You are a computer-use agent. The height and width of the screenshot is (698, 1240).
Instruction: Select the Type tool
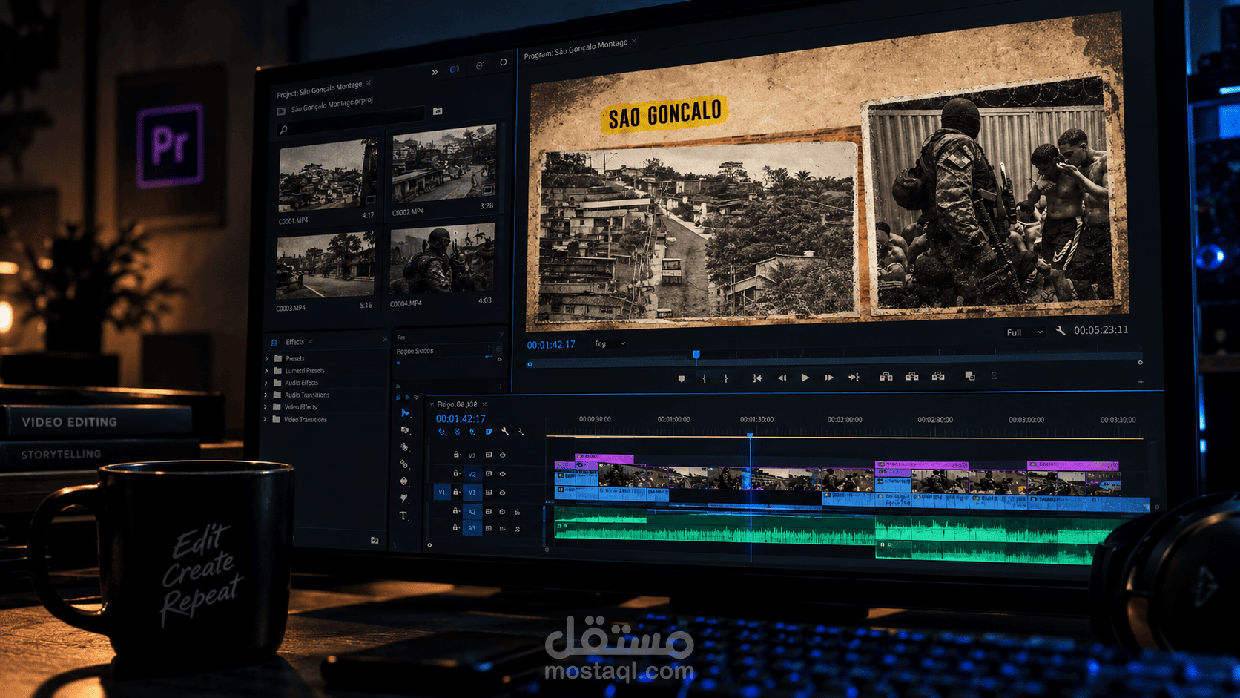[x=403, y=516]
